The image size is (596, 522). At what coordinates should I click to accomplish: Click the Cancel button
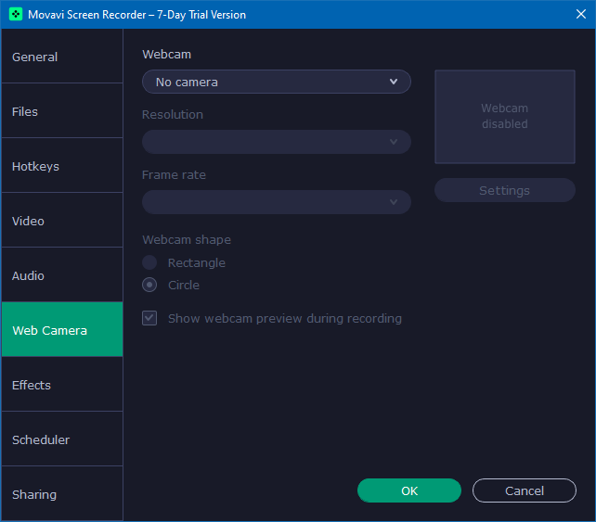pos(524,490)
